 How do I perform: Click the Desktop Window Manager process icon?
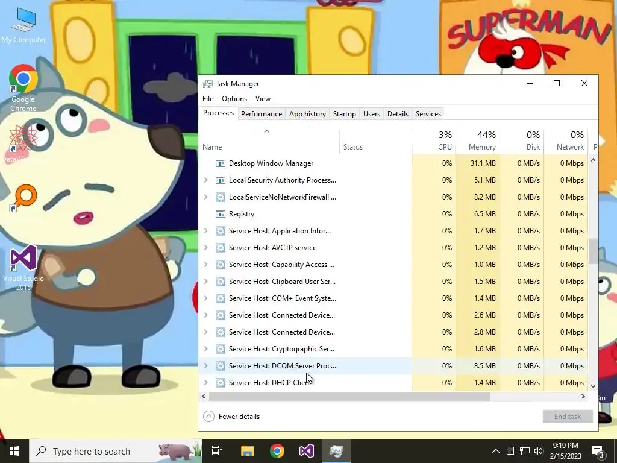point(221,163)
